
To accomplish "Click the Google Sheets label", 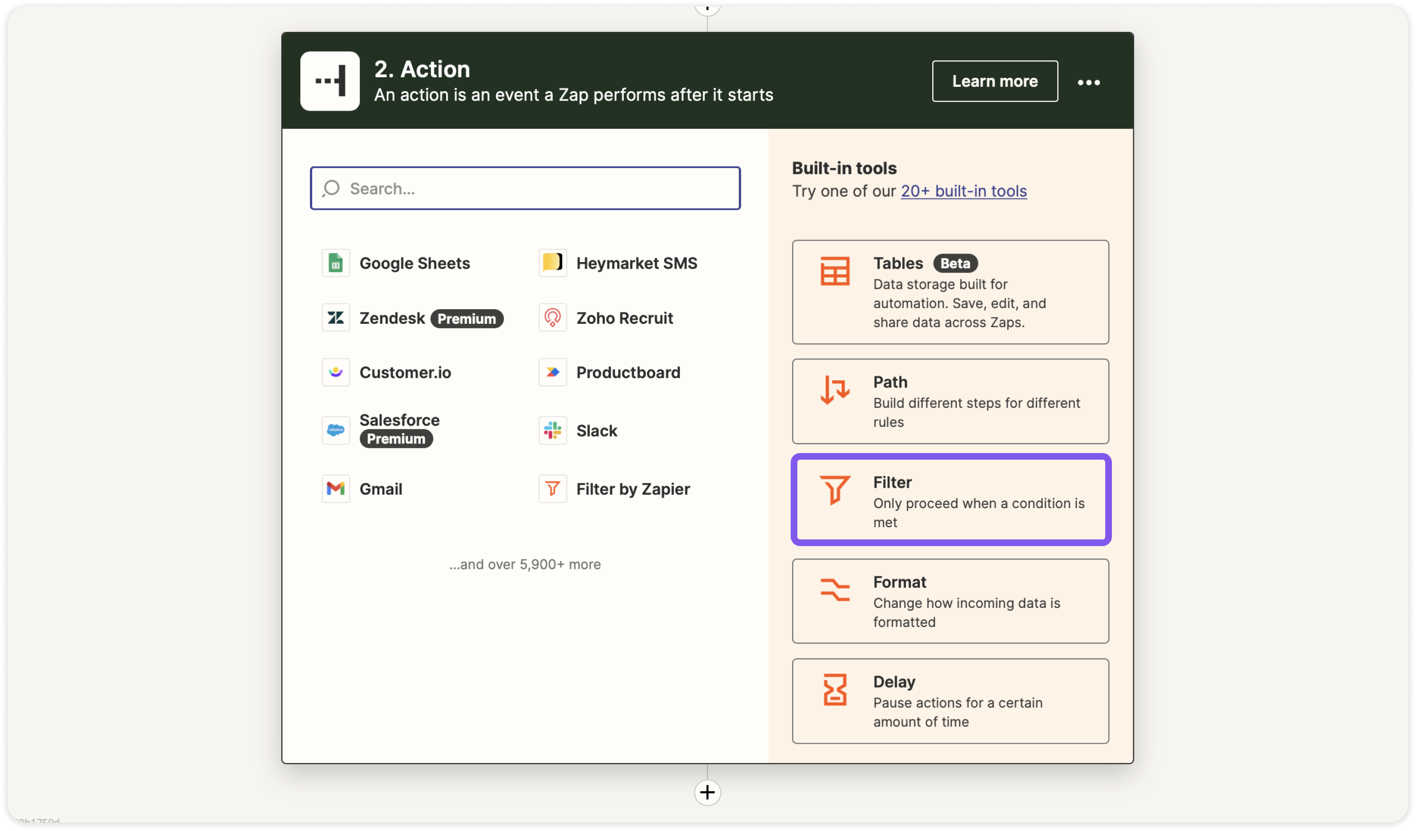I will (x=415, y=264).
